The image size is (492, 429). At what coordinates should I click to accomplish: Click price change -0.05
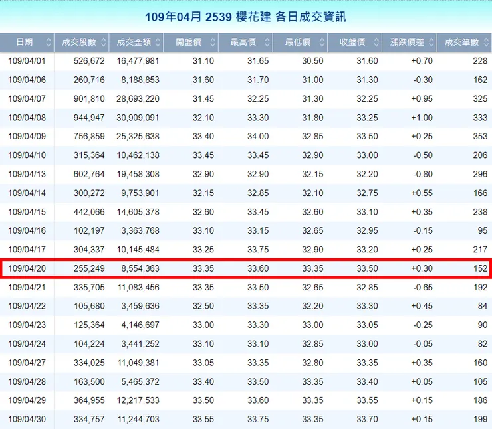(x=423, y=344)
